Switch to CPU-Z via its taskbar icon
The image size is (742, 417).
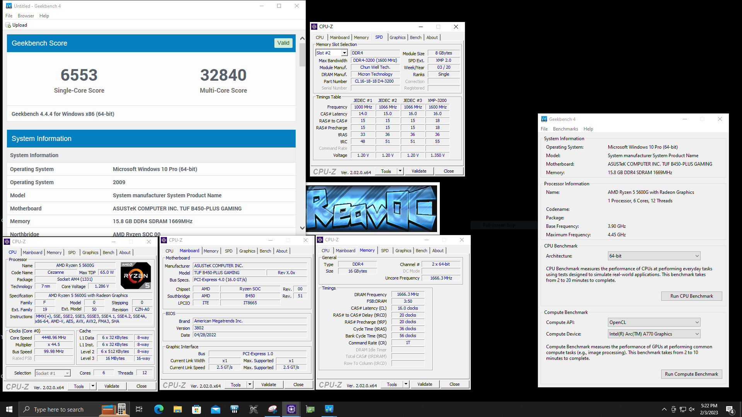click(291, 409)
